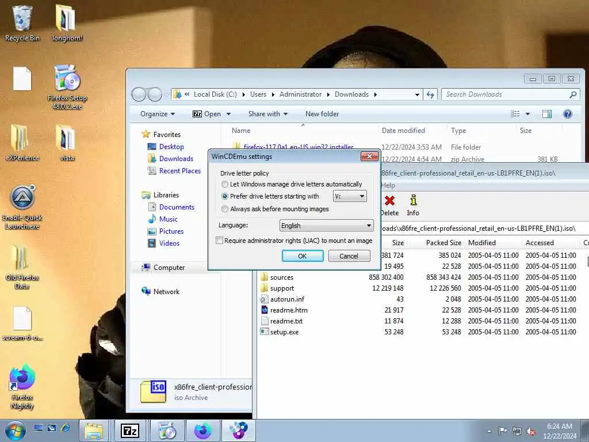Open Firefox Nightly from the taskbar

(203, 431)
